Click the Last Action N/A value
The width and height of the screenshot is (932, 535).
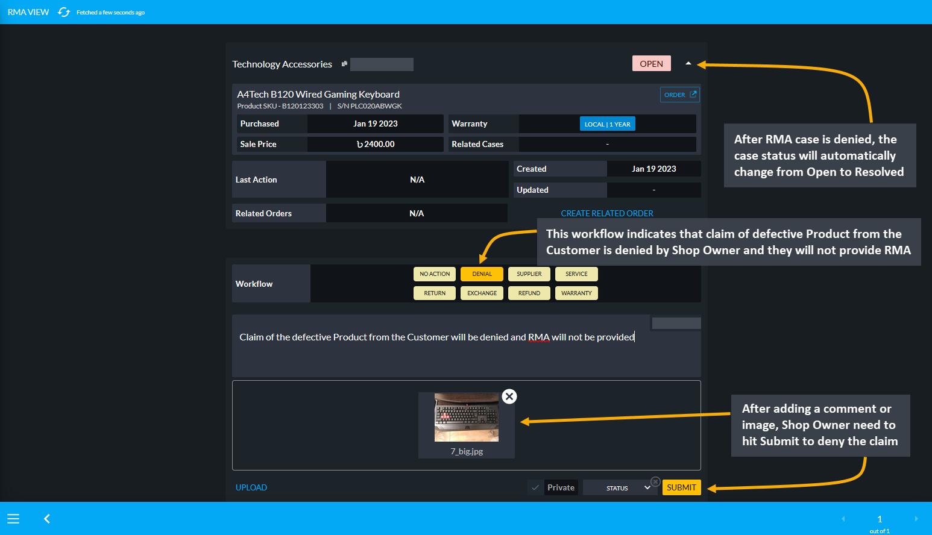point(417,180)
